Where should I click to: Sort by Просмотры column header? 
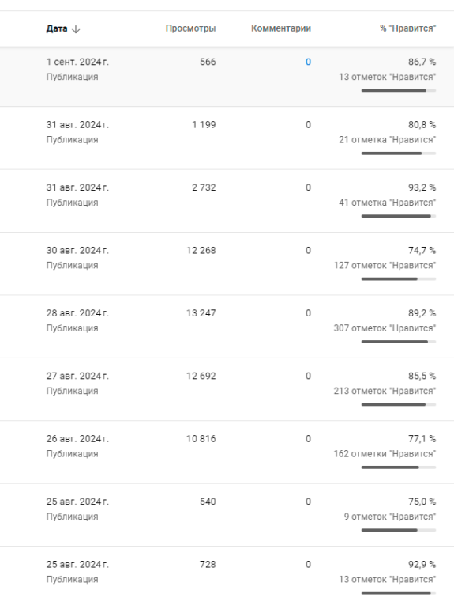[x=190, y=28]
